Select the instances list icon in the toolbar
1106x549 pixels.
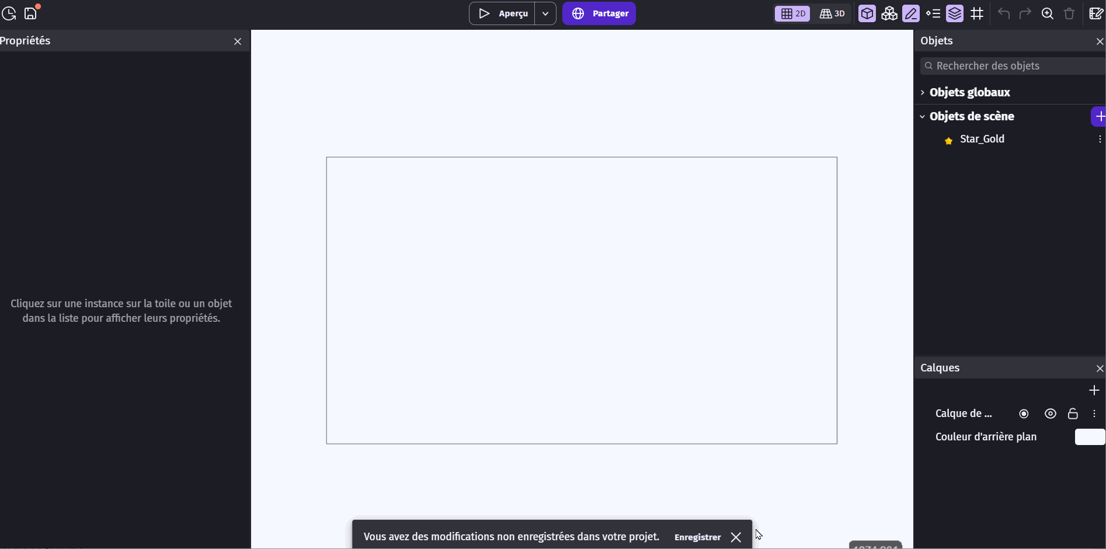pos(934,13)
